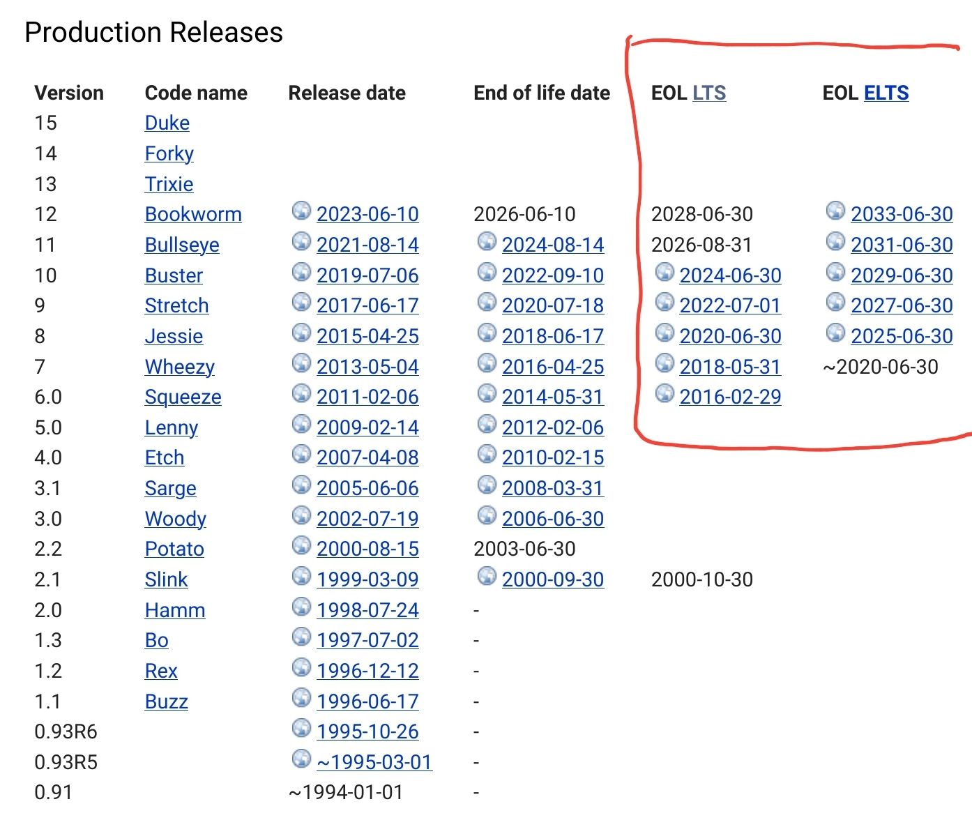972x820 pixels.
Task: Follow the Potato release date 2000-08-15 link
Action: (x=367, y=549)
